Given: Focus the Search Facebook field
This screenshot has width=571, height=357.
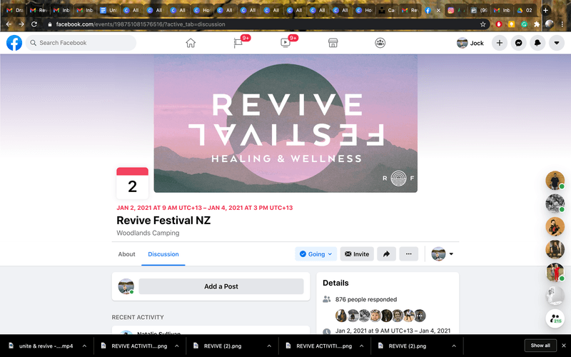Looking at the screenshot, I should coord(81,43).
